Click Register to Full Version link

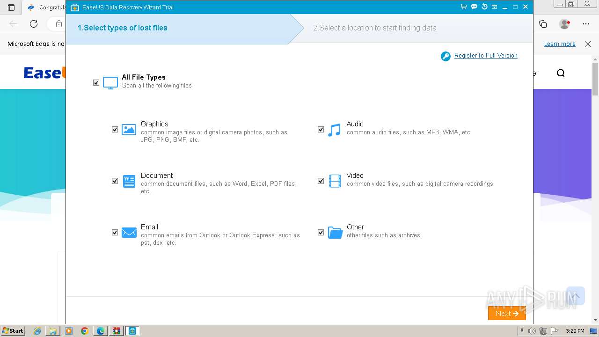tap(486, 56)
